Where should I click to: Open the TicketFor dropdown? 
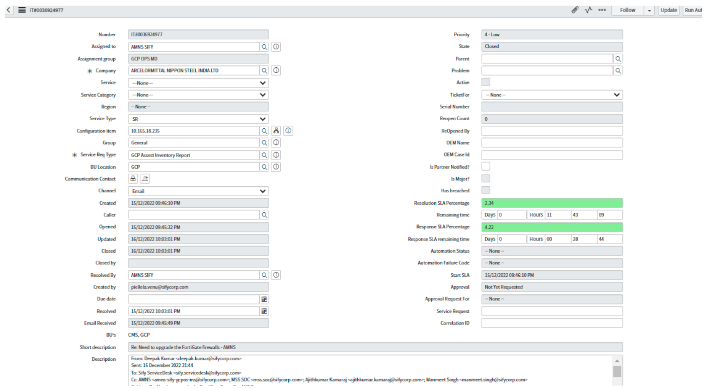(x=552, y=95)
